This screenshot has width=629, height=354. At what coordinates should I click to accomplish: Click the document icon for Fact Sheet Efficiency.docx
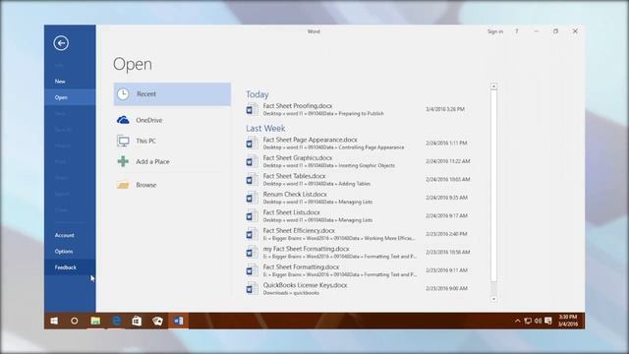pyautogui.click(x=252, y=234)
